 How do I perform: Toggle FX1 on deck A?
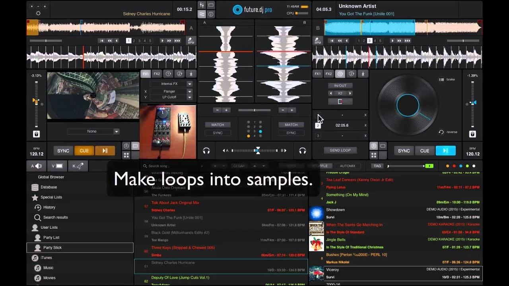click(146, 74)
